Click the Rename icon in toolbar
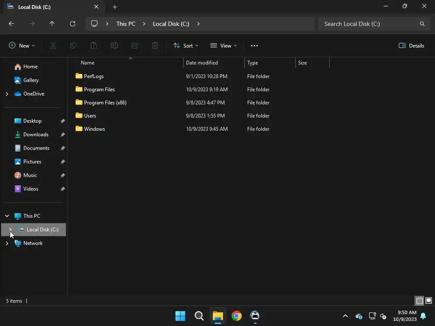 point(114,45)
